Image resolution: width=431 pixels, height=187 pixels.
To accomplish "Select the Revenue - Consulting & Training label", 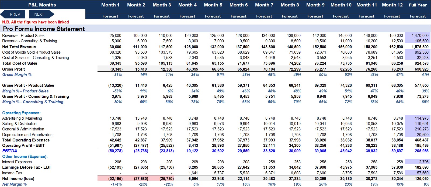I will click(x=30, y=41).
